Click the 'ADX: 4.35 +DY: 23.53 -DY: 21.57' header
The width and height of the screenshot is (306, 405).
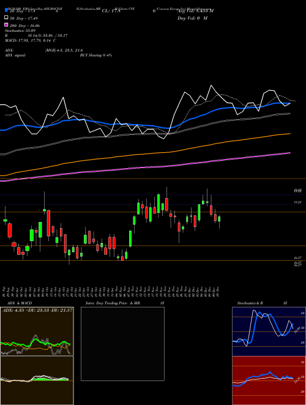click(37, 310)
